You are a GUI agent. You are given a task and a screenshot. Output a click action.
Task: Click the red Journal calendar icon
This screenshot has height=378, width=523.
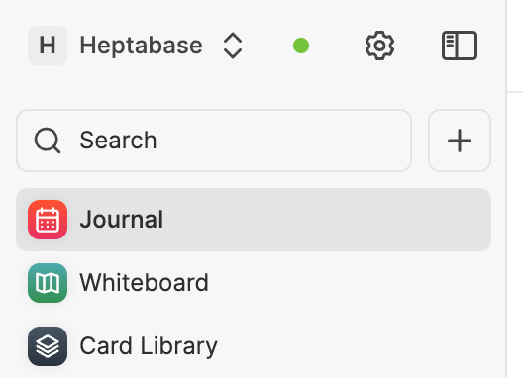(48, 220)
